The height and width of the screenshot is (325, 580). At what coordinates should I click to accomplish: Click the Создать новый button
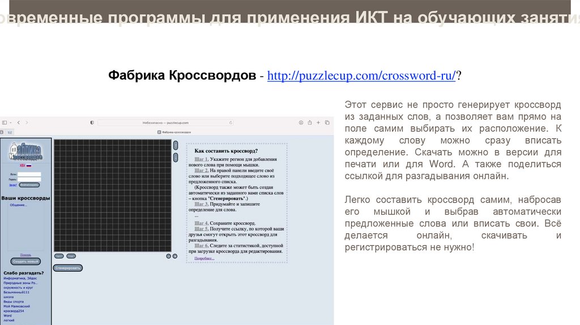coord(25,262)
